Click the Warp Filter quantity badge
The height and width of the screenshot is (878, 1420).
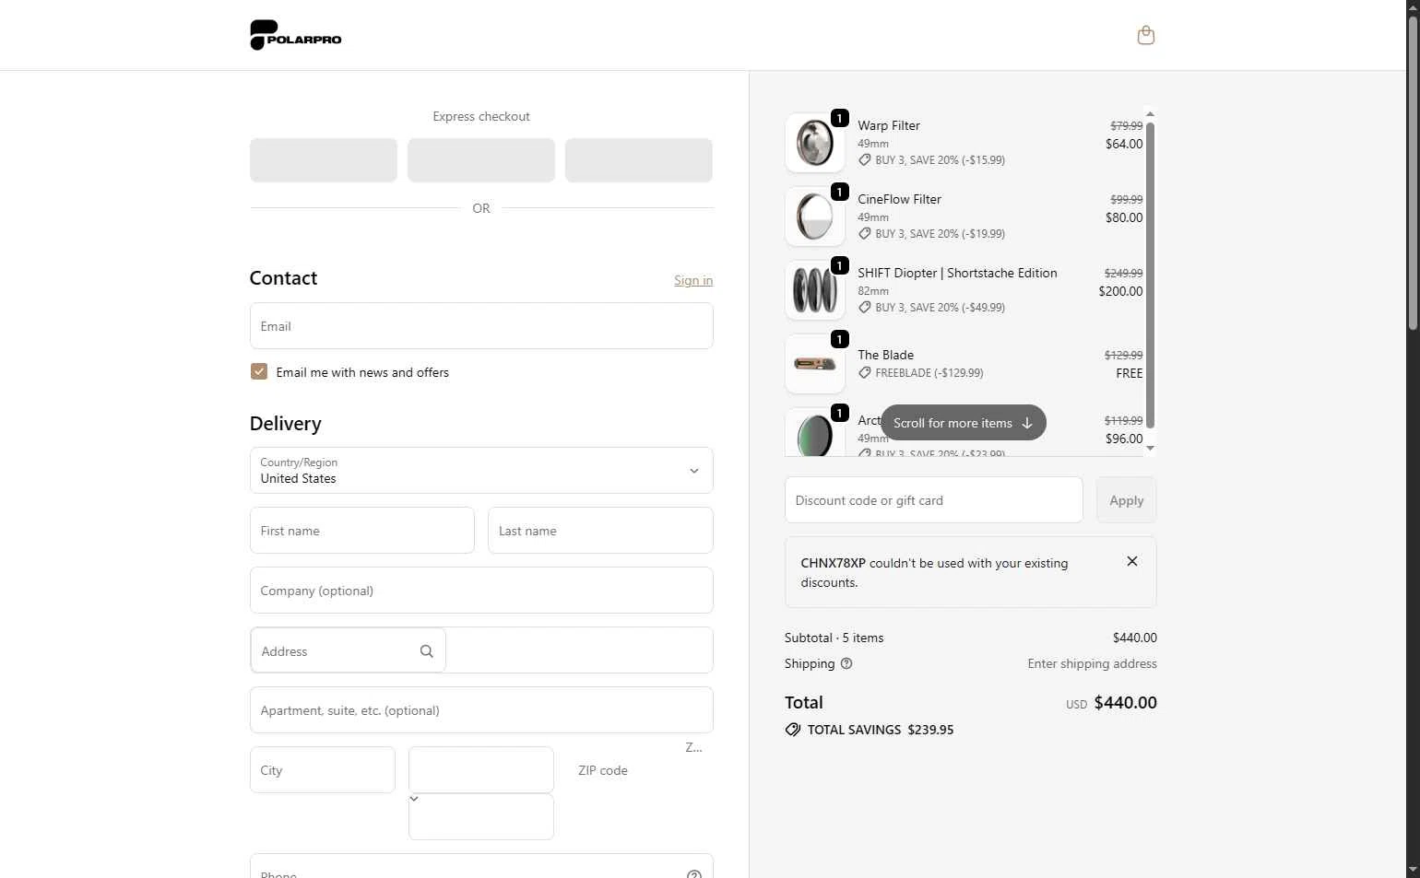[x=839, y=118]
